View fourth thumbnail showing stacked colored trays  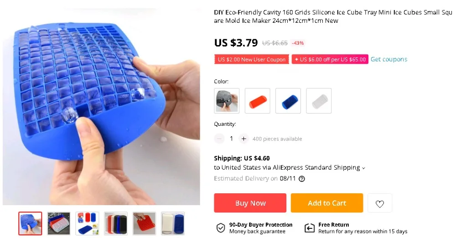click(116, 223)
